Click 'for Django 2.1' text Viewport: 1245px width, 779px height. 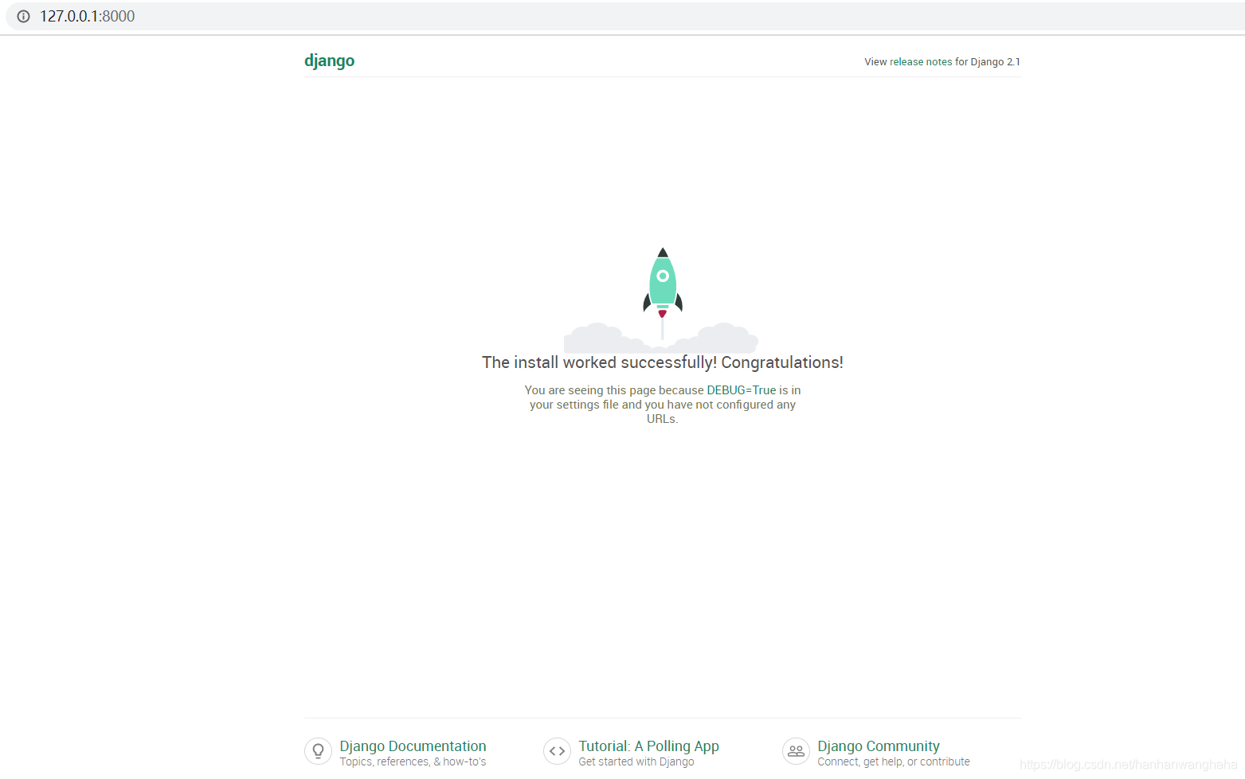click(988, 62)
